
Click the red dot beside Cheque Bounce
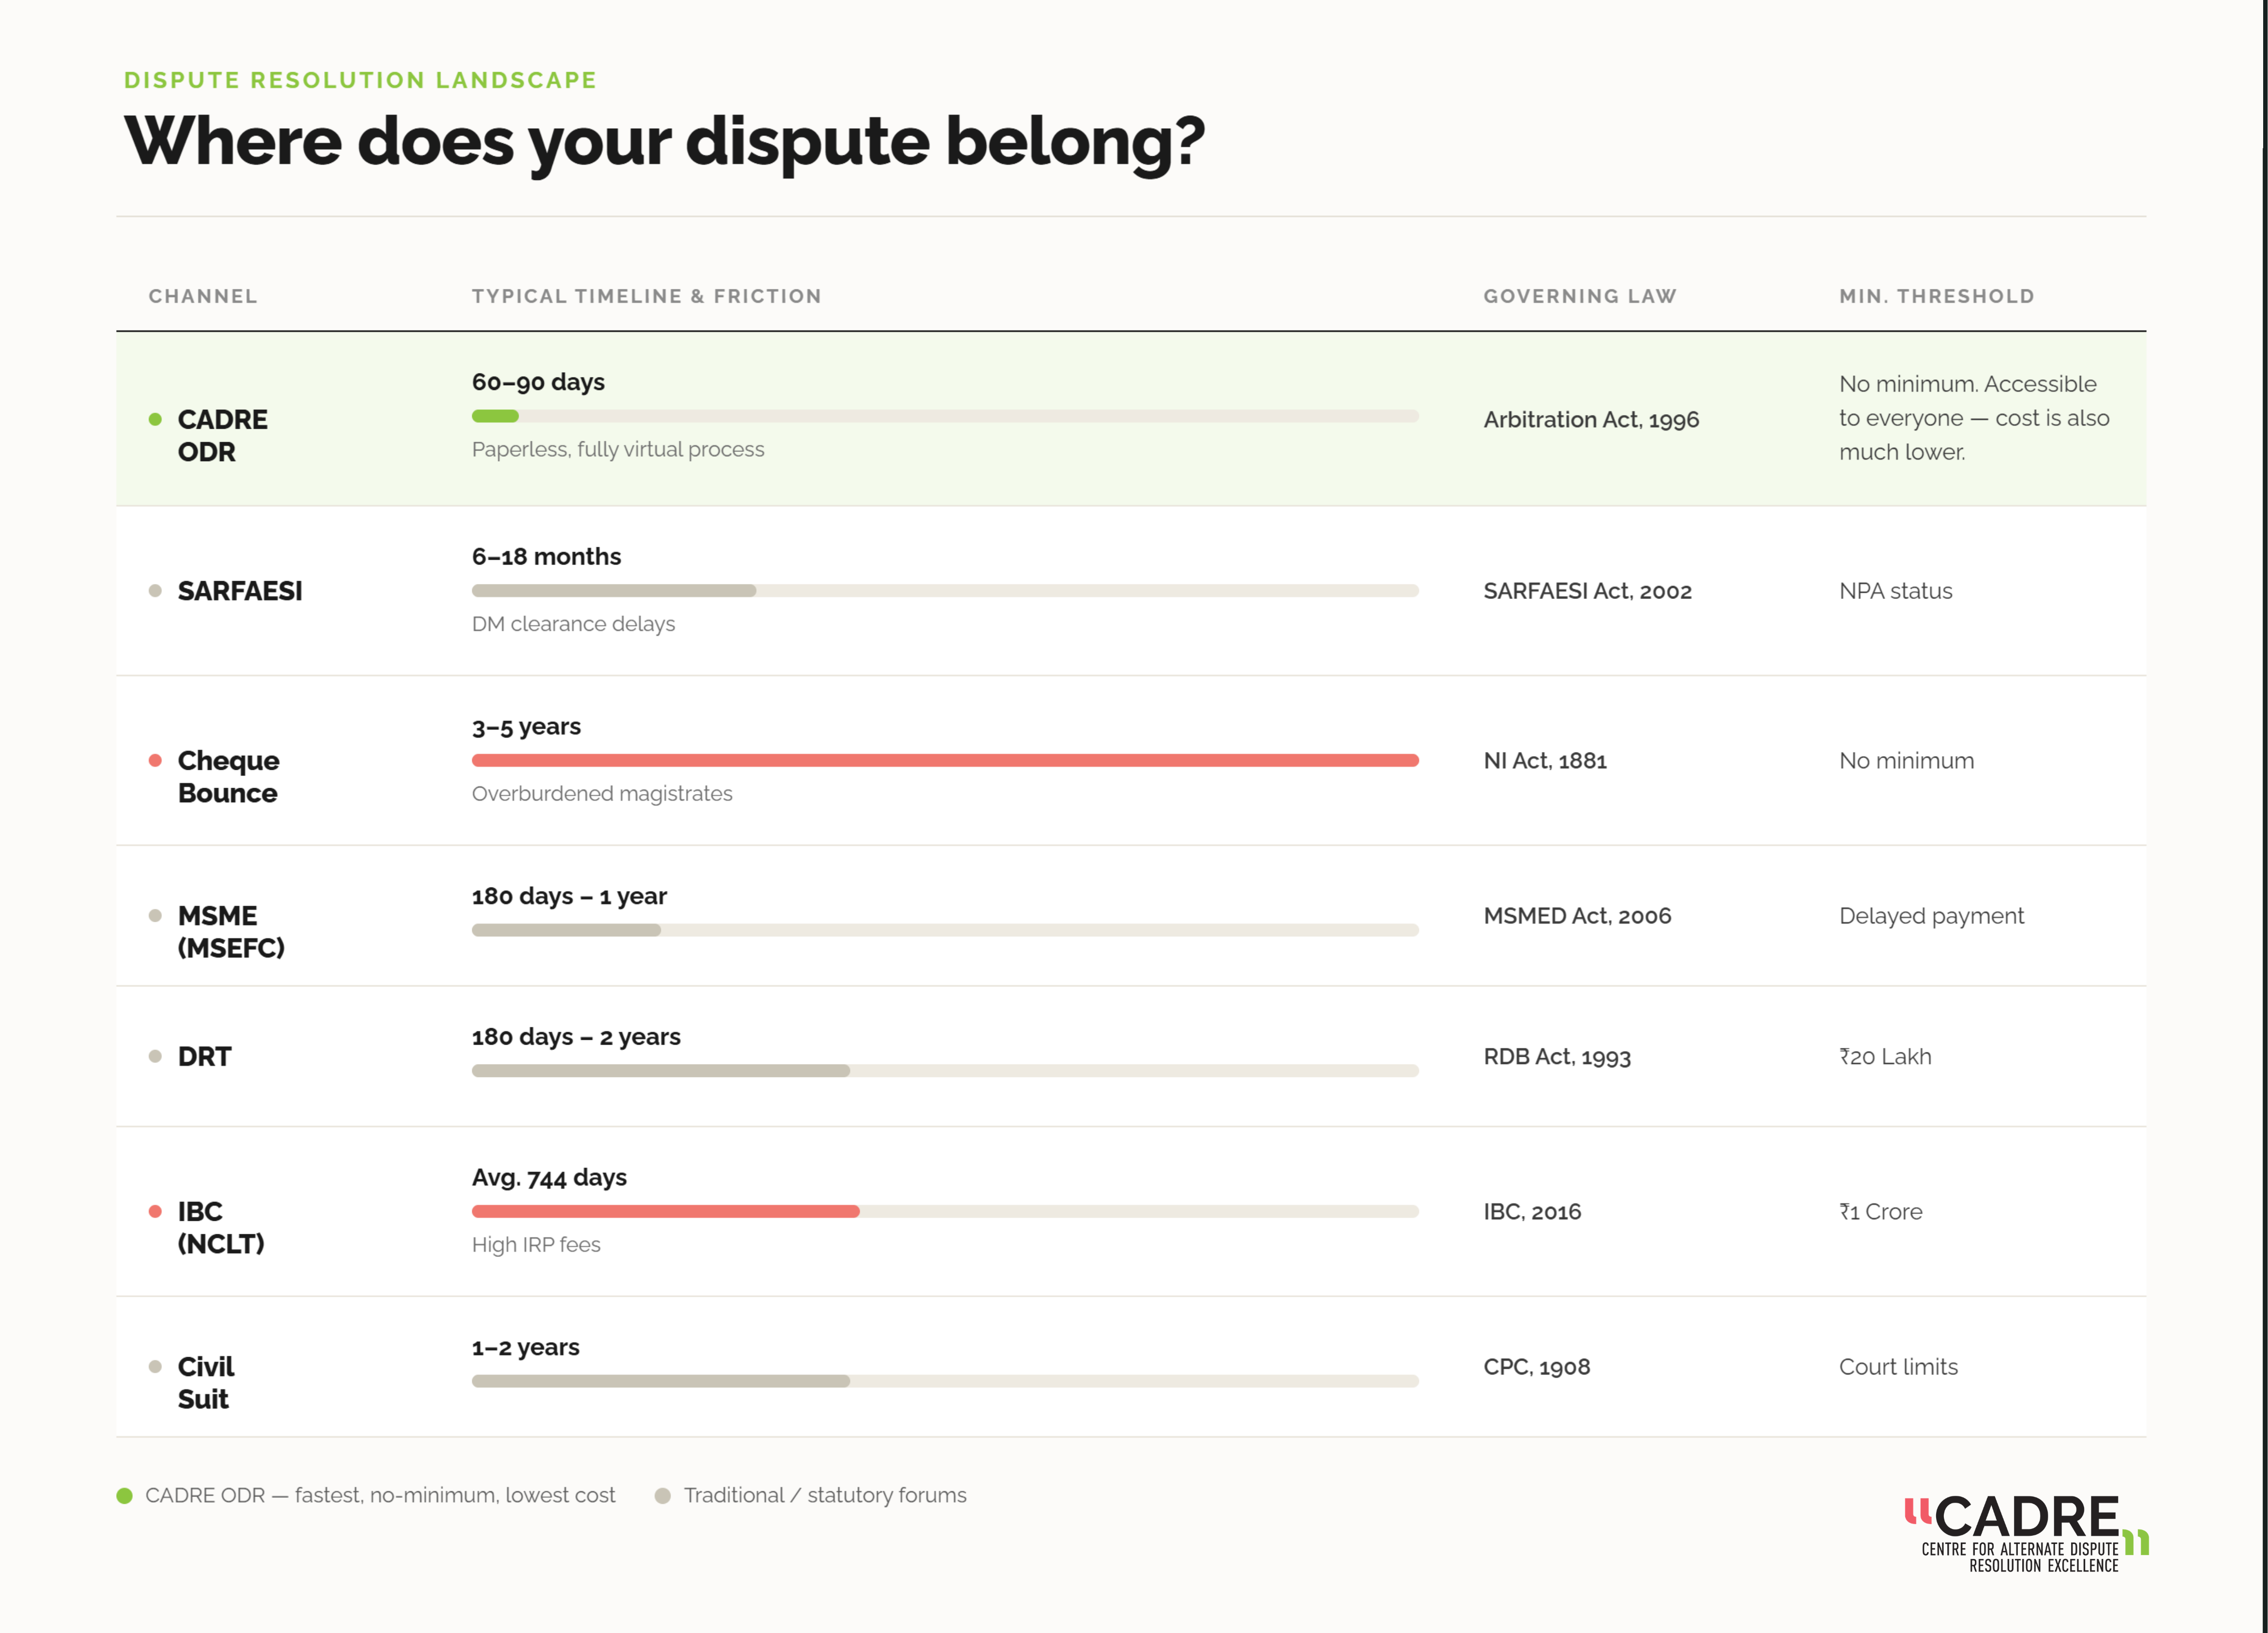tap(155, 760)
